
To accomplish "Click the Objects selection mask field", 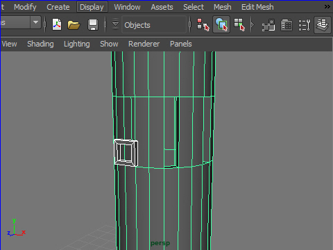I will [154, 25].
